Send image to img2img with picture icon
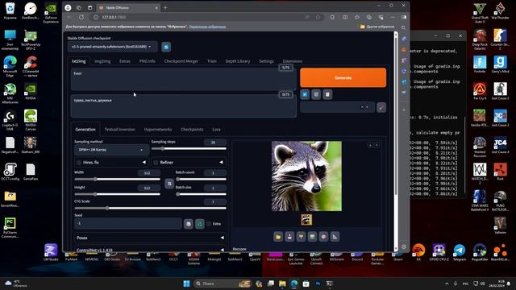The height and width of the screenshot is (290, 516). tap(312, 237)
